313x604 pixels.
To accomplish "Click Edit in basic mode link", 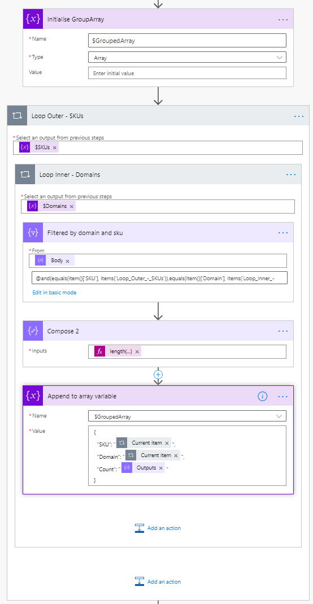I will tap(54, 292).
